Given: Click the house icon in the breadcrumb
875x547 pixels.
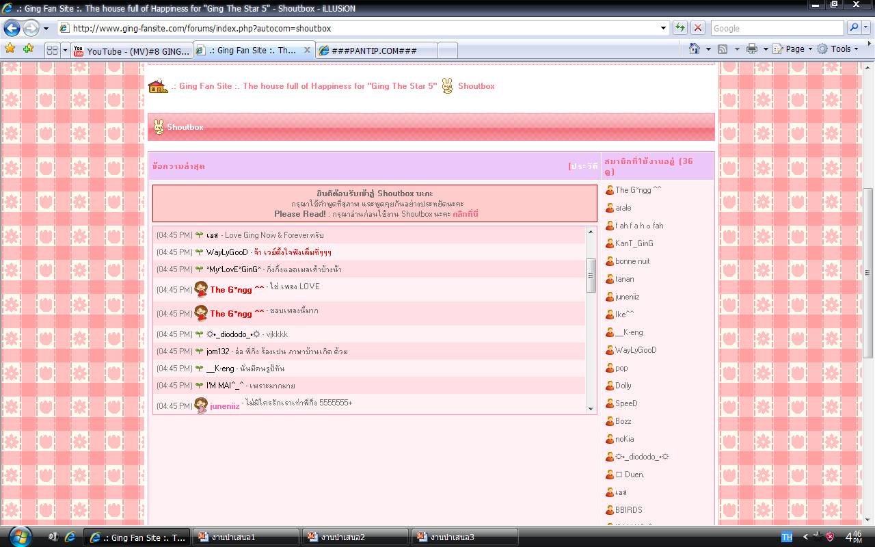Looking at the screenshot, I should pos(158,86).
